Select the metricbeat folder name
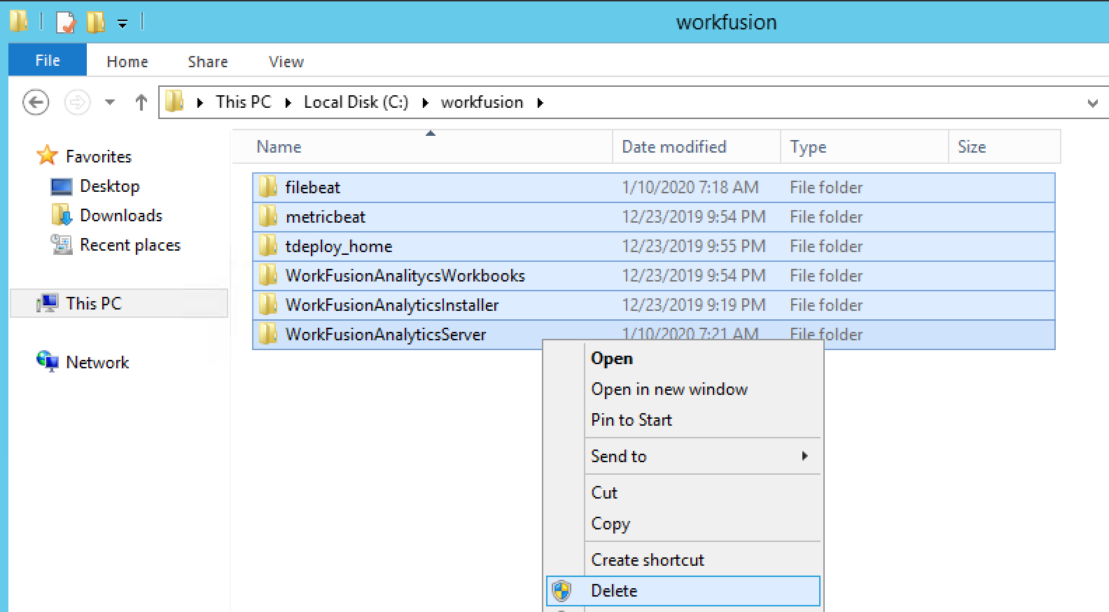Screen dimensions: 1109x612 point(326,216)
